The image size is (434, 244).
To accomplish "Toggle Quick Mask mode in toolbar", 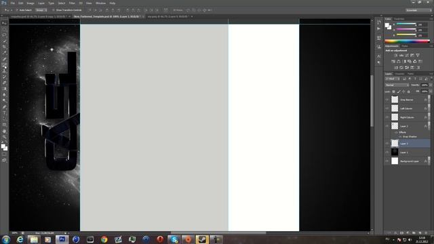I will (x=4, y=155).
